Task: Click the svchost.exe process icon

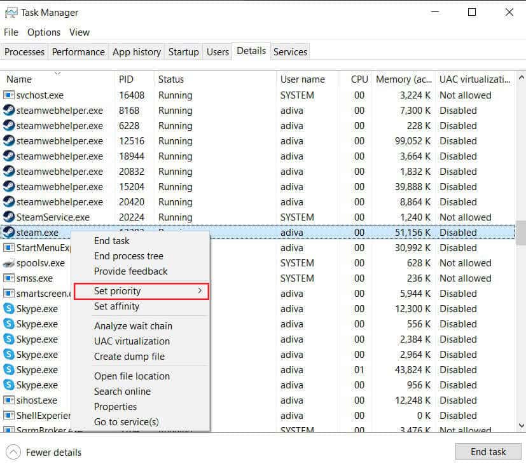Action: click(9, 95)
